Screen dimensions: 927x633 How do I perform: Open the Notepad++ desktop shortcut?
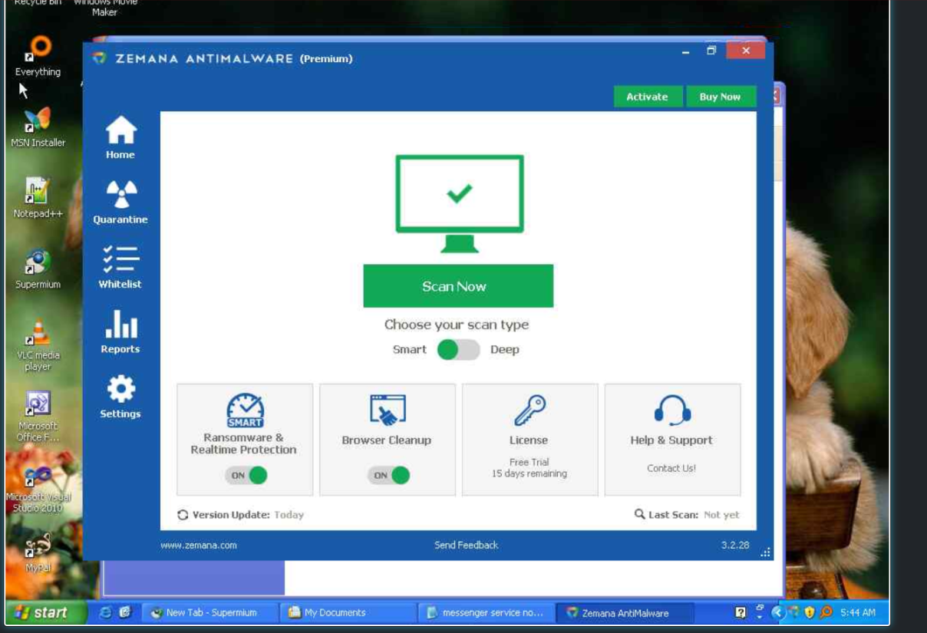tap(38, 198)
